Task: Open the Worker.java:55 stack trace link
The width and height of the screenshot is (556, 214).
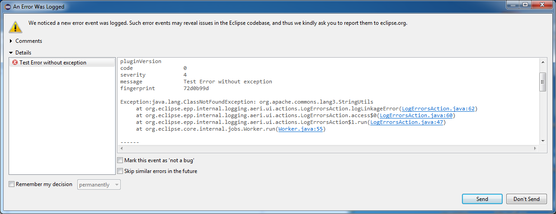Action: (x=300, y=129)
